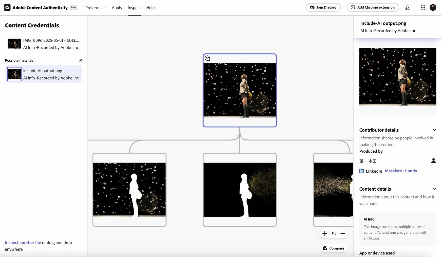
Task: Open the beaker experiments icon
Action: coord(407,8)
